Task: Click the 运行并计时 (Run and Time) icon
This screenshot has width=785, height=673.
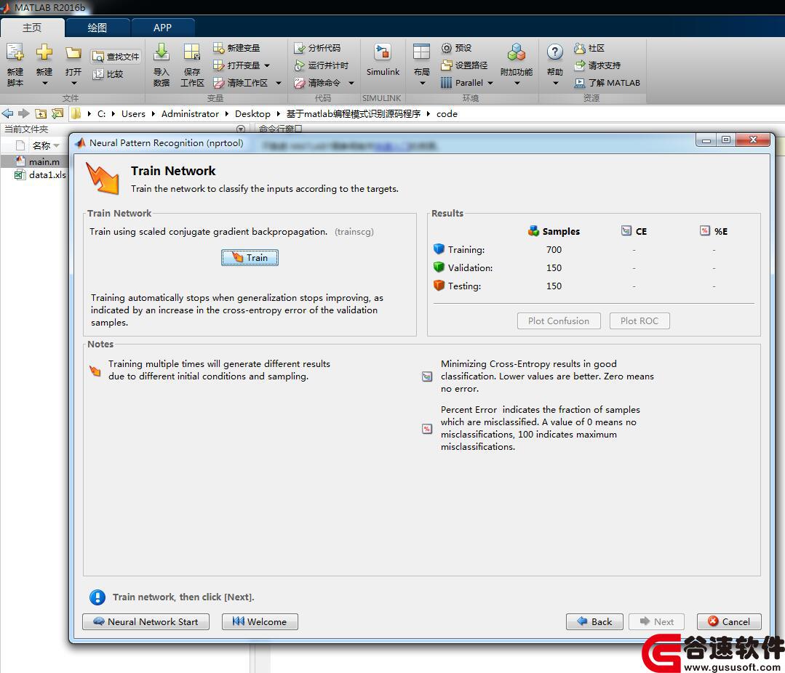Action: pyautogui.click(x=300, y=65)
